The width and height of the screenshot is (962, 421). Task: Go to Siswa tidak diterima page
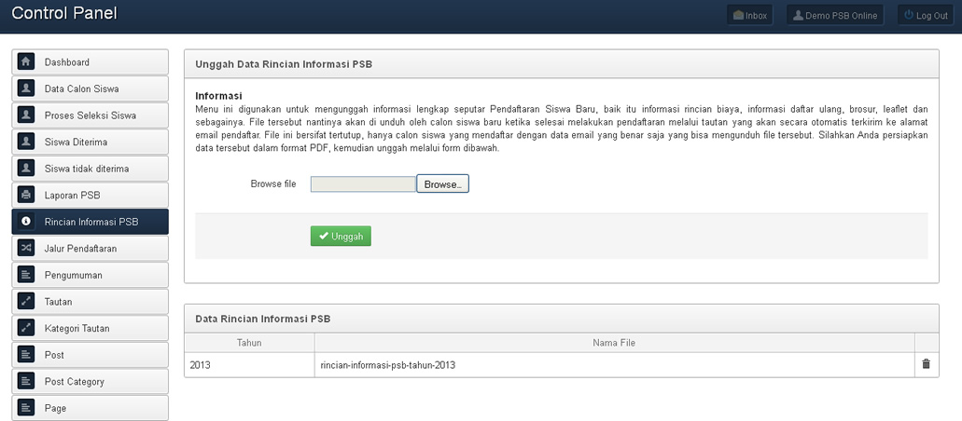click(90, 169)
